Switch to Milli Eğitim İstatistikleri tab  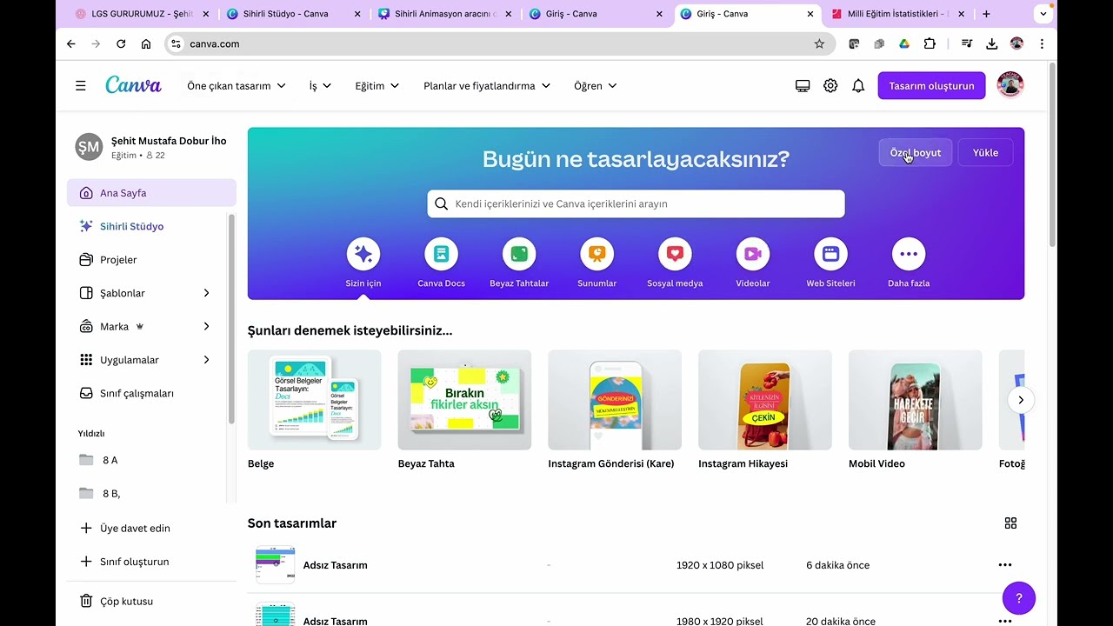tap(900, 14)
